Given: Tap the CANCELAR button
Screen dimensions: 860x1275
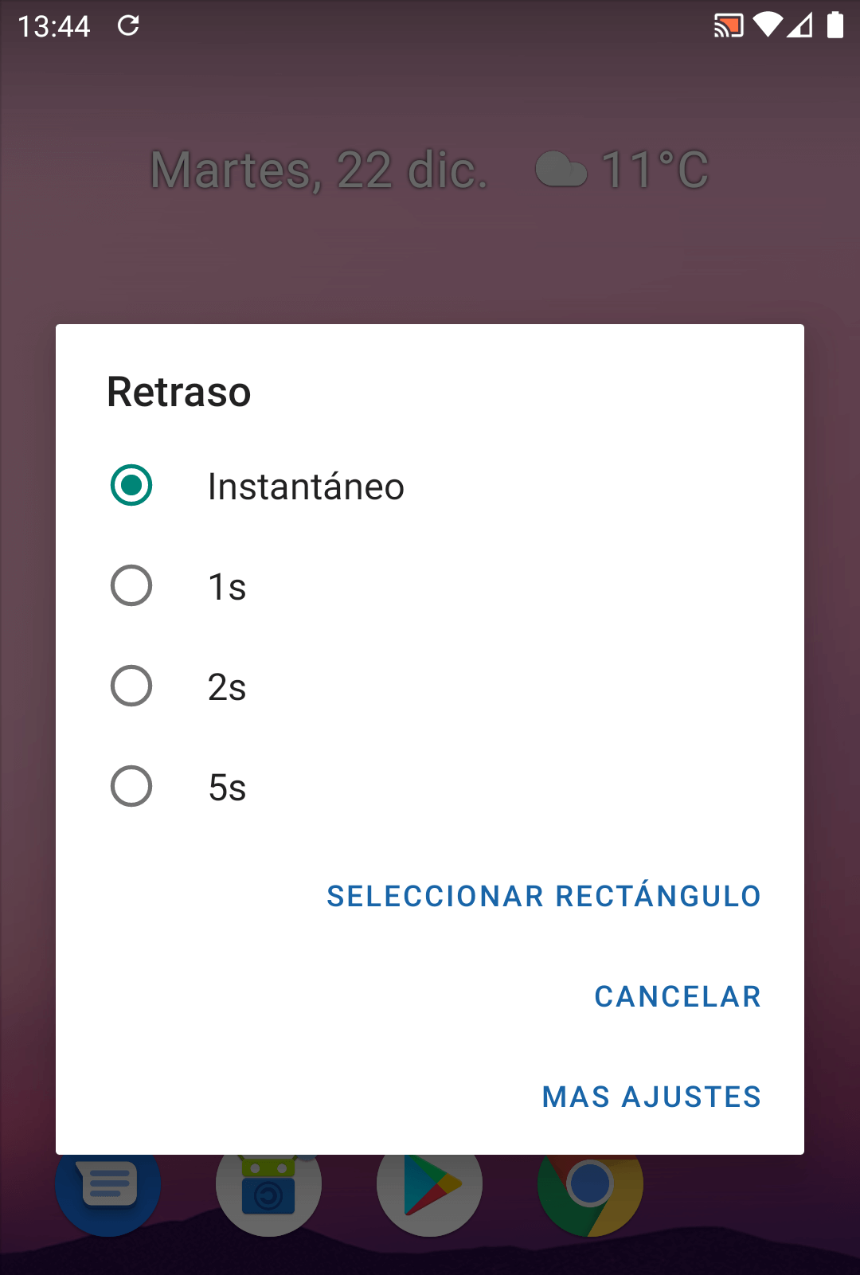Looking at the screenshot, I should pyautogui.click(x=678, y=996).
